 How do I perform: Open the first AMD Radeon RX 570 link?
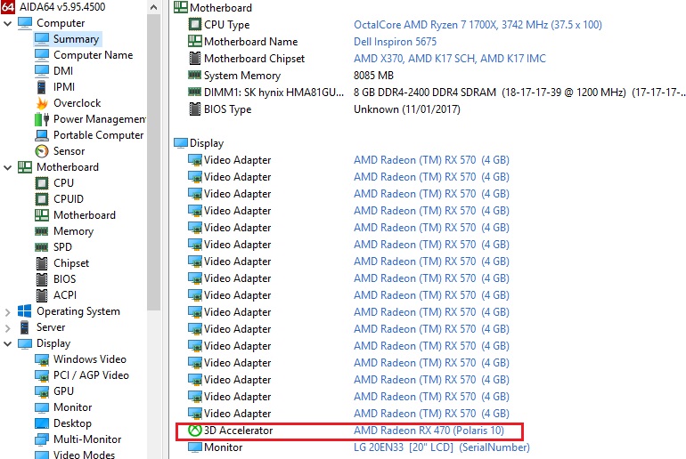pyautogui.click(x=431, y=160)
